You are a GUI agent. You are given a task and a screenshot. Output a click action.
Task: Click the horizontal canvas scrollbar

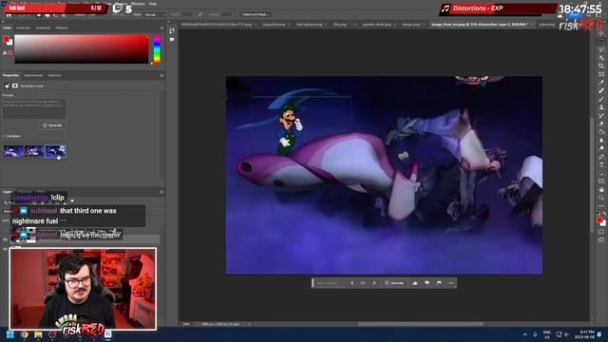[x=421, y=324]
